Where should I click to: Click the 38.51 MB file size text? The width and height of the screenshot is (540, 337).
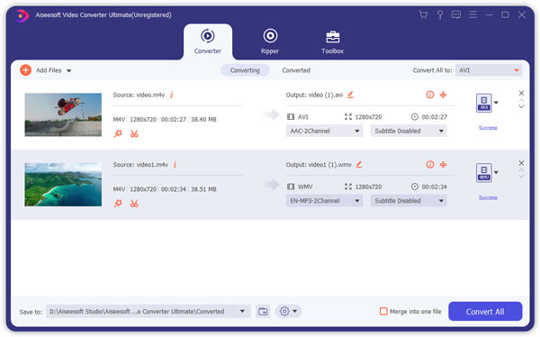pos(203,189)
